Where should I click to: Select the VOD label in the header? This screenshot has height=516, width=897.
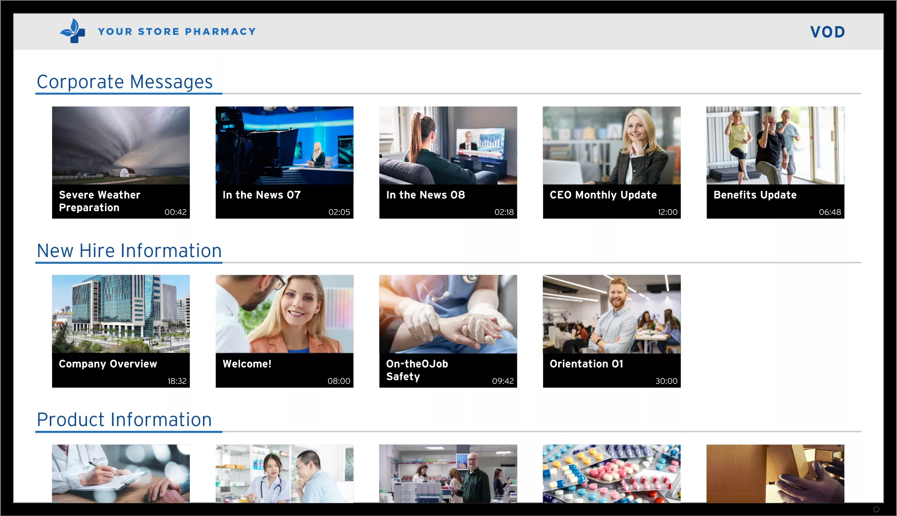tap(827, 32)
